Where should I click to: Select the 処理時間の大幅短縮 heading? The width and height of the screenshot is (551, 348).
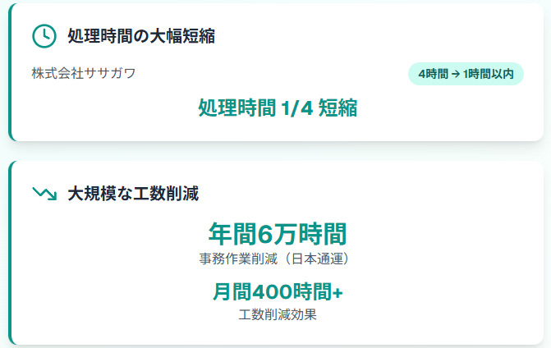point(141,36)
